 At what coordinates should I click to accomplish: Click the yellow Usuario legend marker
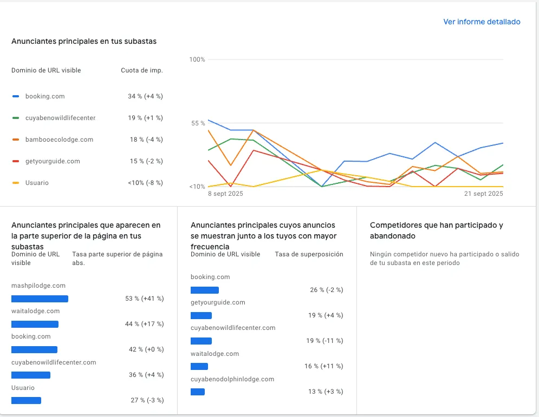[x=16, y=183]
